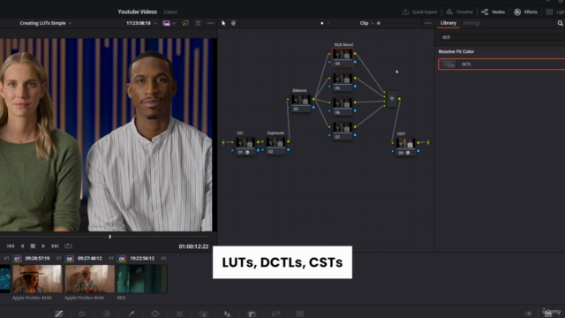
Task: Click the 19:22:56:12 clip timecode
Action: click(x=142, y=259)
